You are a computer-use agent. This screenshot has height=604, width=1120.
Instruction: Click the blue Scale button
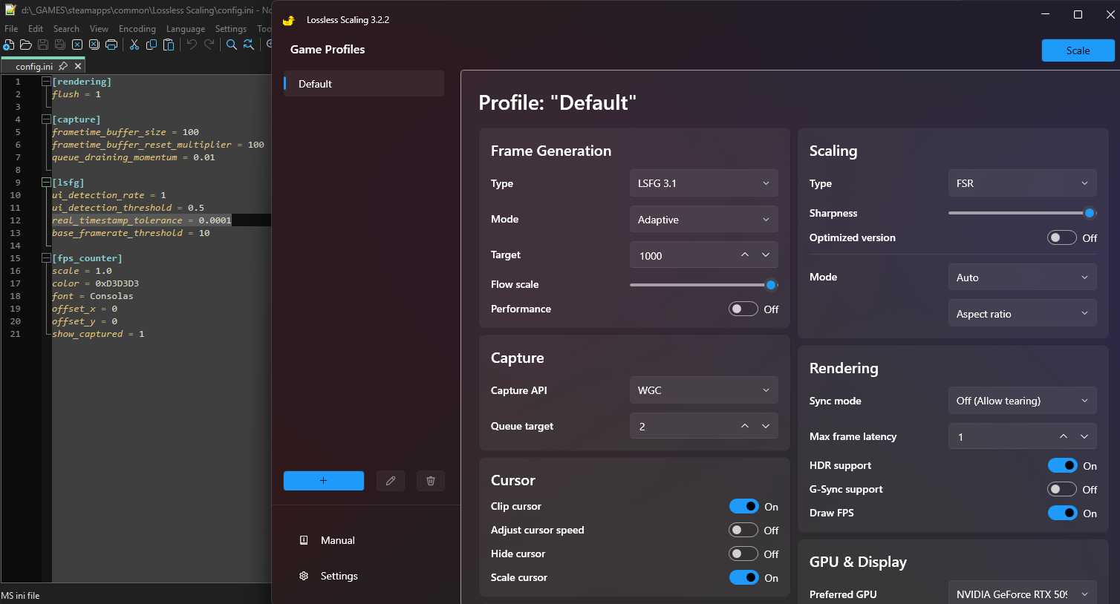1078,50
